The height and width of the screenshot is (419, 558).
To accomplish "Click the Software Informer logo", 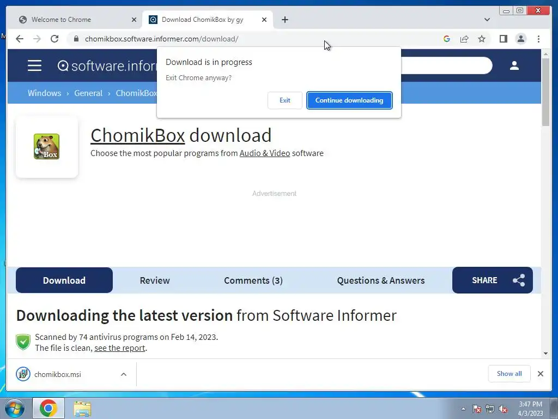I will pos(107,66).
